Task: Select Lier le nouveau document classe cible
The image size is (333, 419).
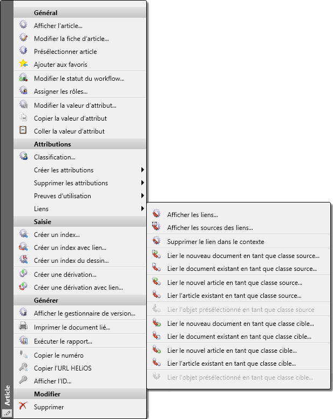Action: pos(239,323)
